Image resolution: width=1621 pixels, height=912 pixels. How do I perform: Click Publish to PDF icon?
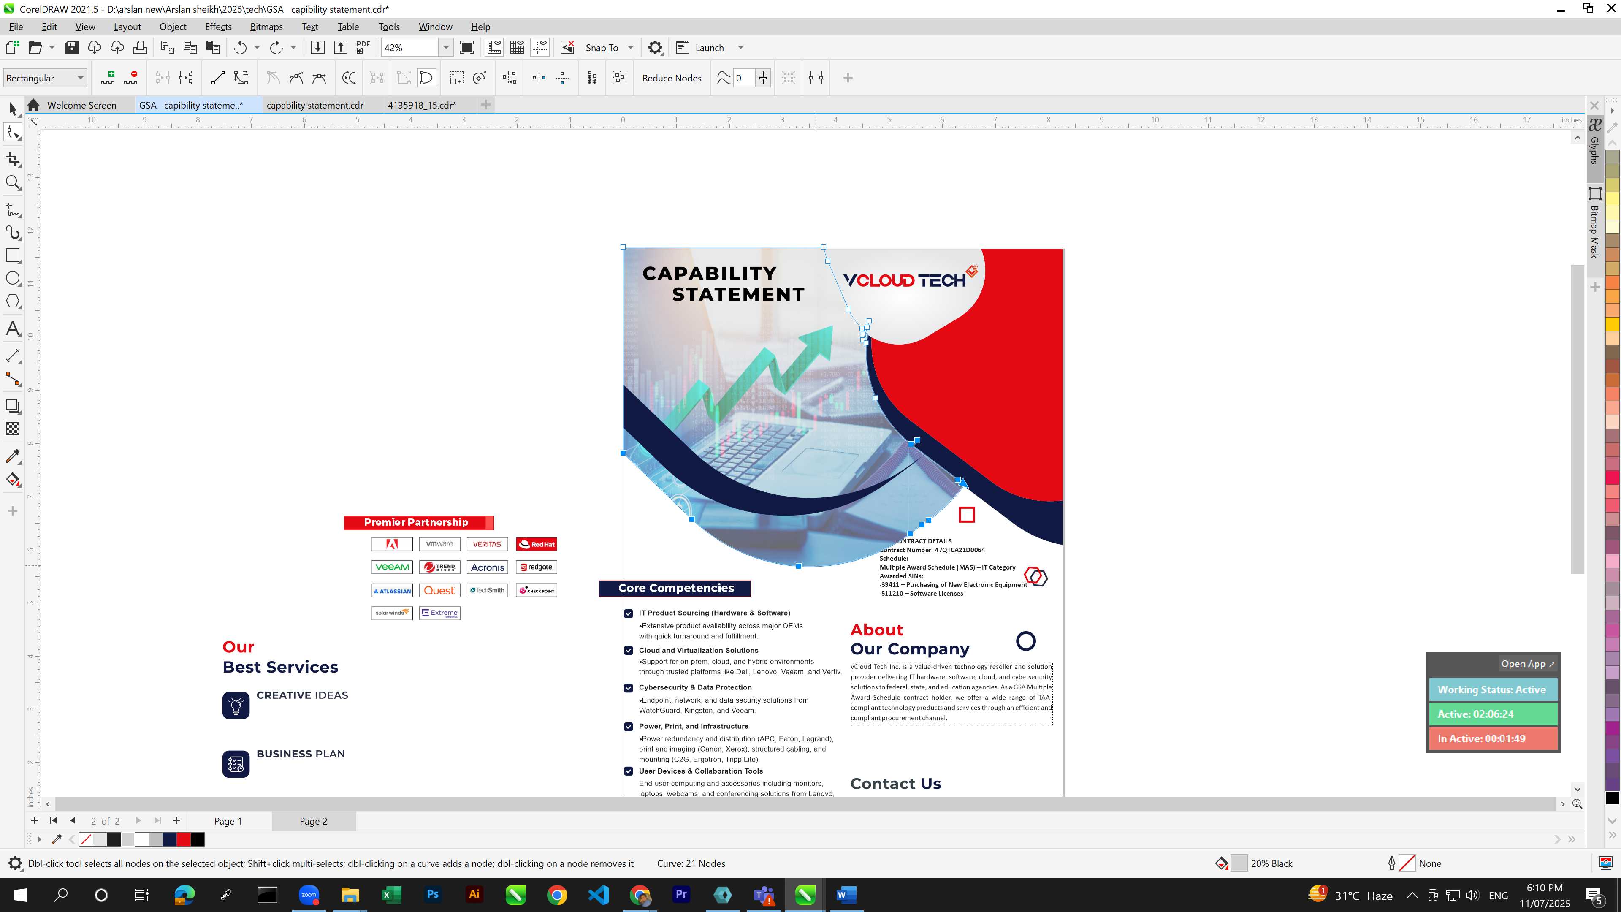363,48
